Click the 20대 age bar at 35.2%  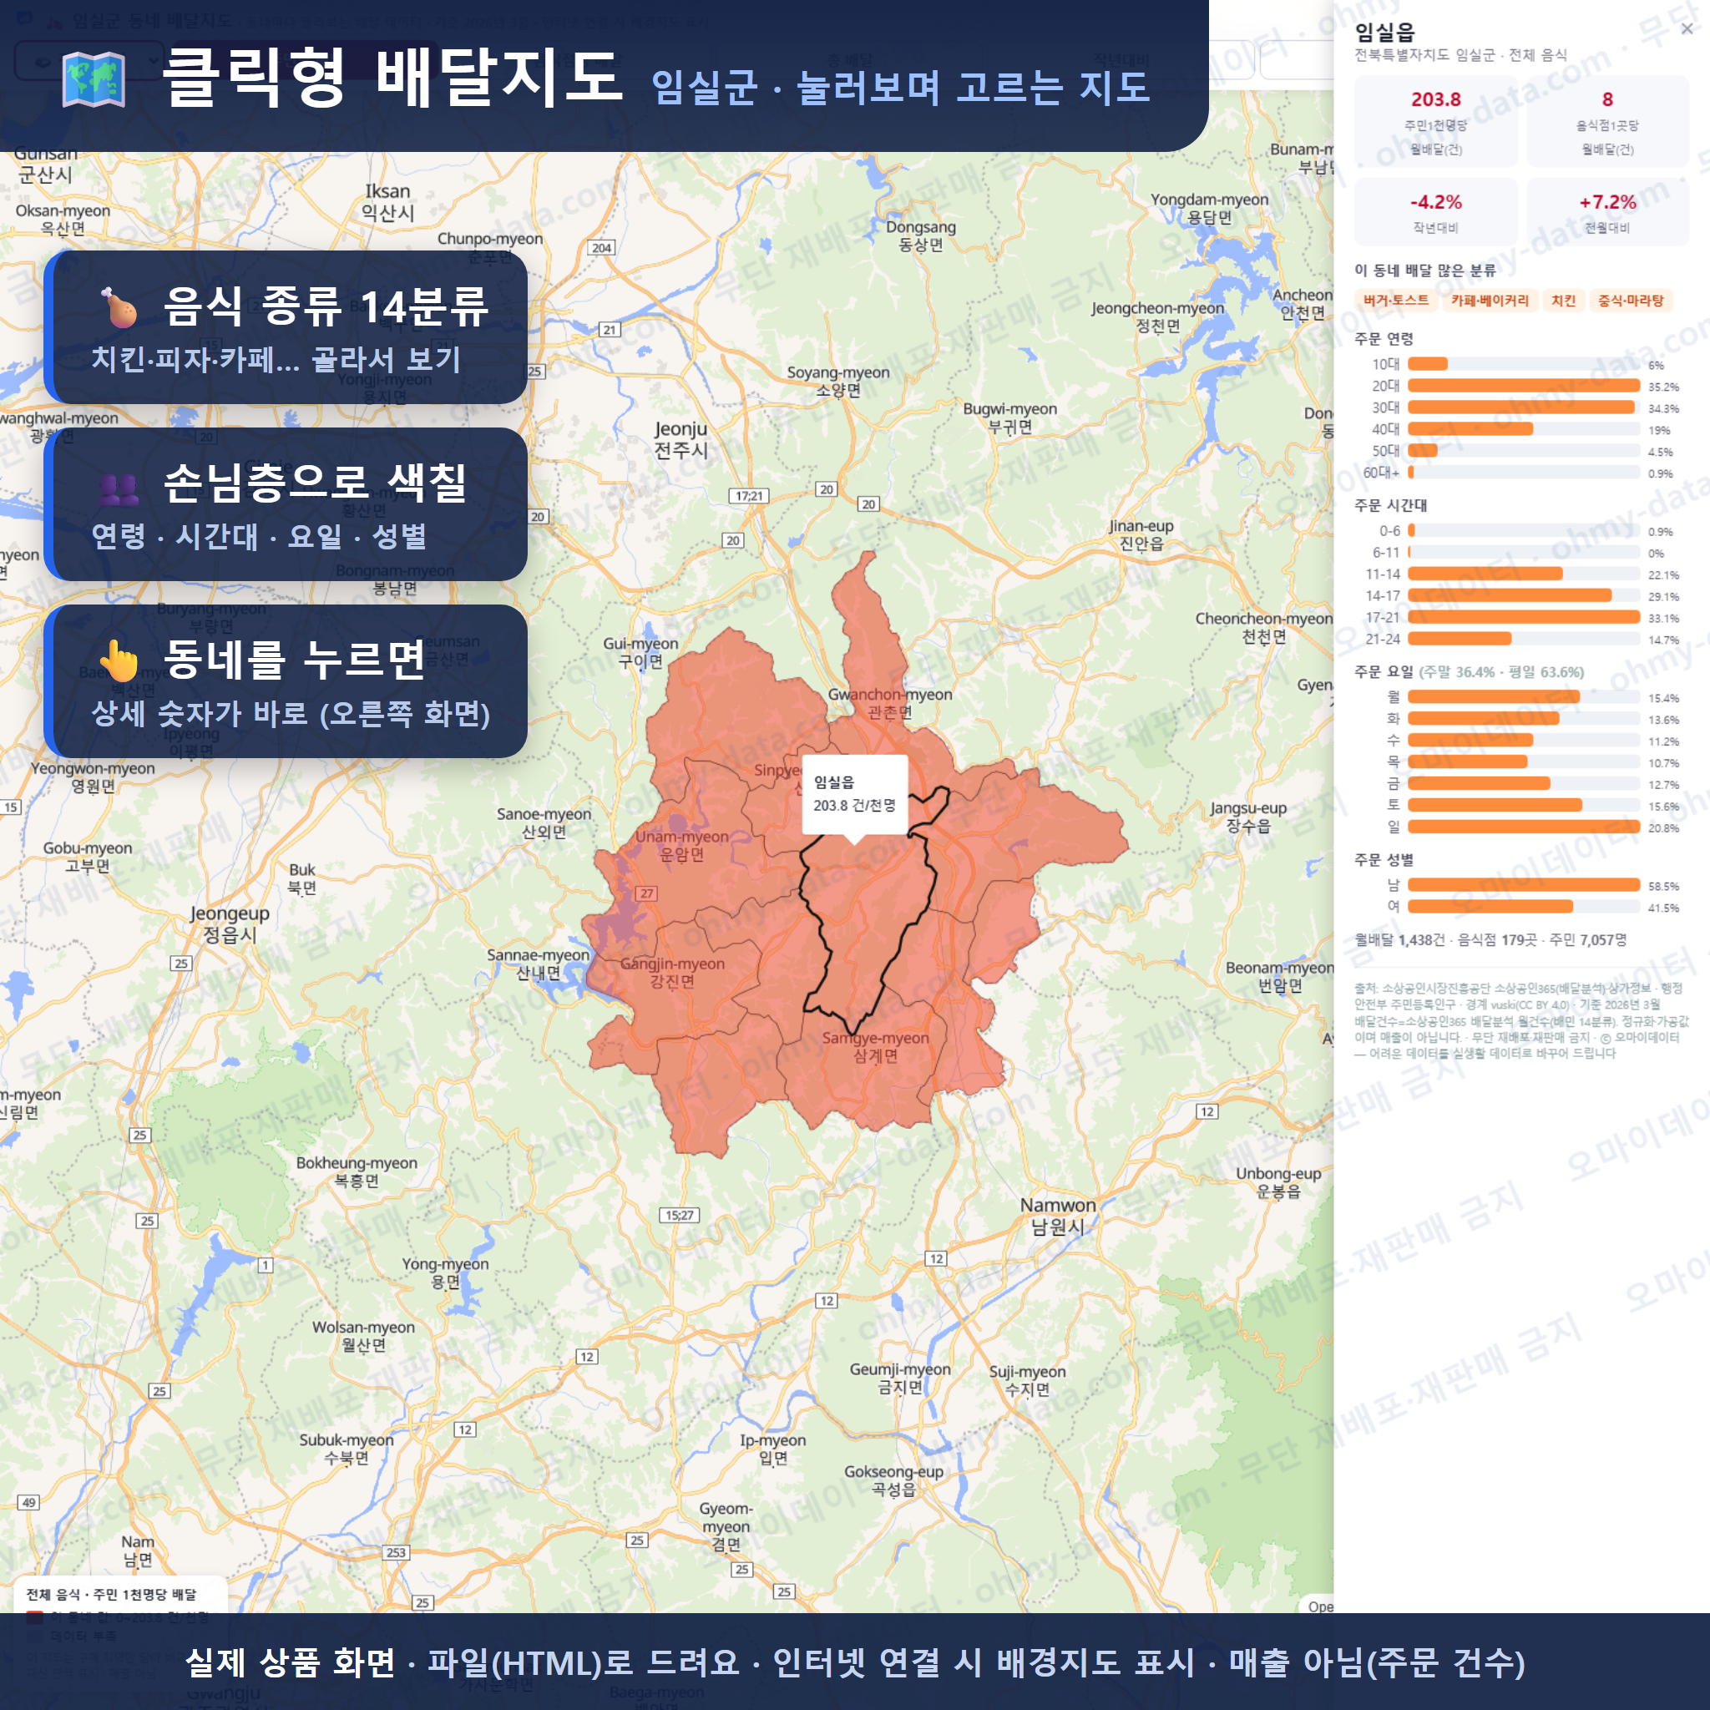(x=1523, y=386)
